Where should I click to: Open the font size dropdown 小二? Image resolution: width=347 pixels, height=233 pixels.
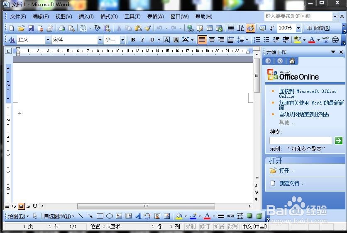click(122, 40)
